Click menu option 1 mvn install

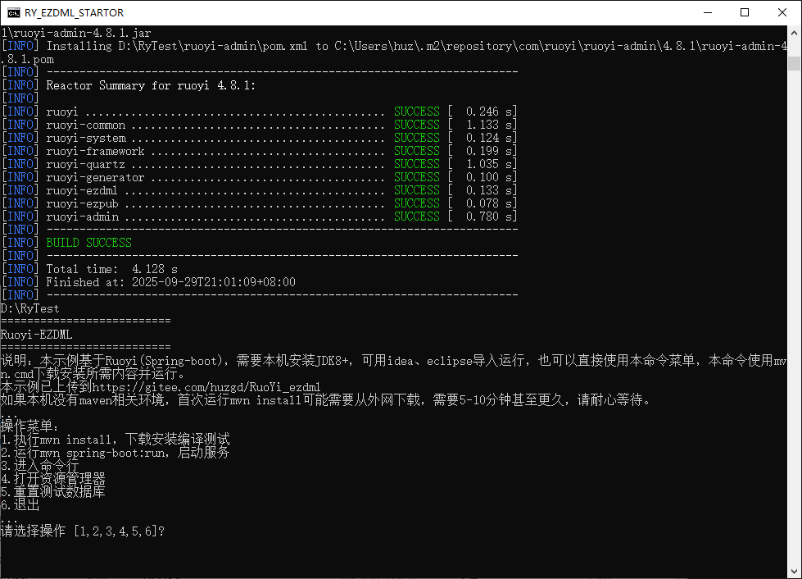point(115,440)
